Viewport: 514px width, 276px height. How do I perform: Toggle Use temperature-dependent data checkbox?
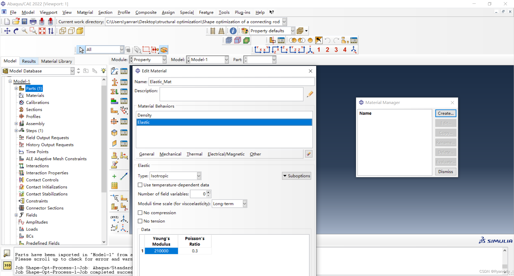140,185
